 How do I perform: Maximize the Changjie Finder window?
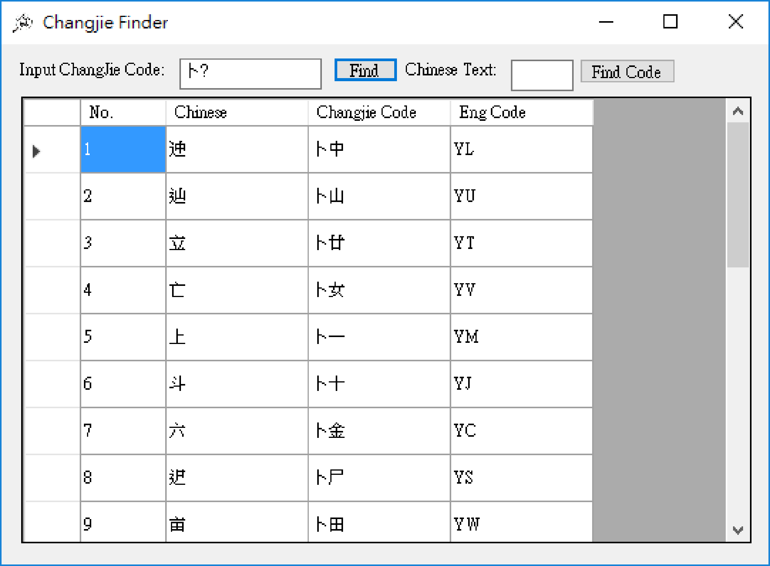click(x=670, y=22)
